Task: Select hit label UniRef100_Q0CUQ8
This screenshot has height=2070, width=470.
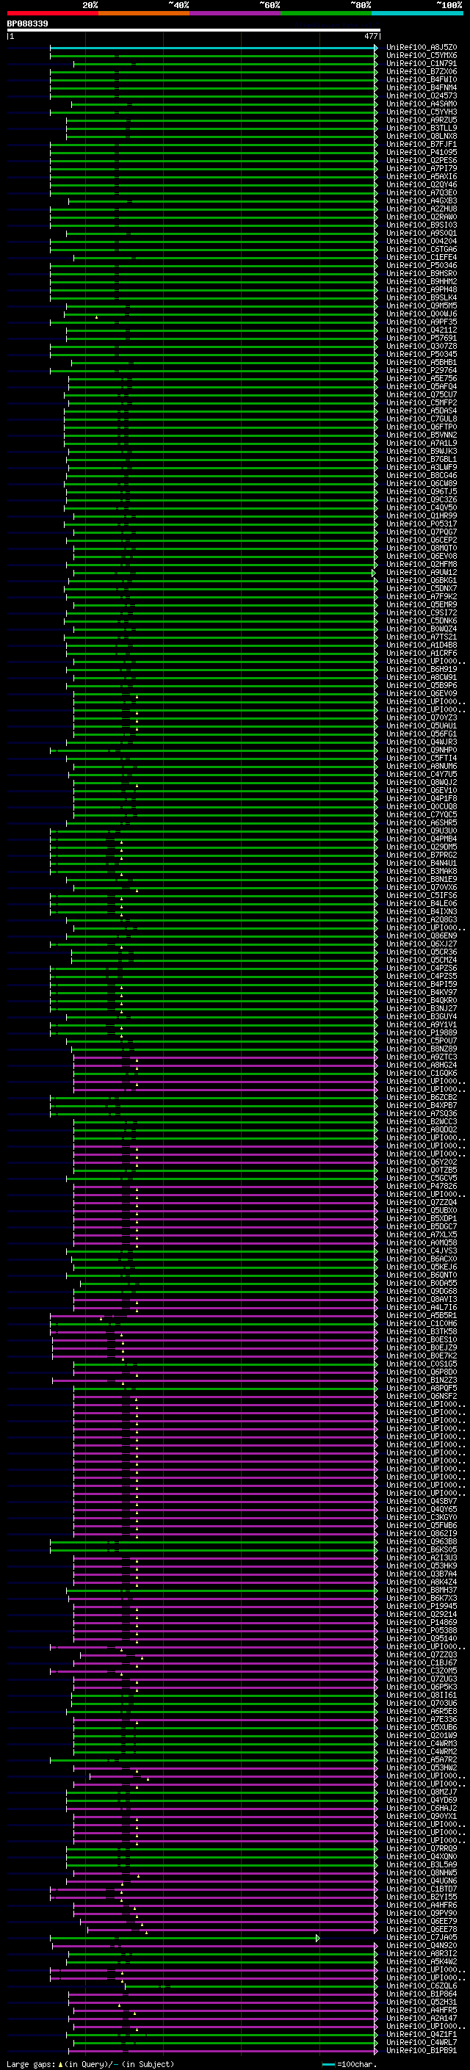Action: pos(422,806)
